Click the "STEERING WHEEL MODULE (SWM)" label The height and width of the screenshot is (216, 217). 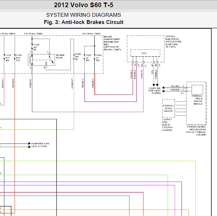coord(196,128)
